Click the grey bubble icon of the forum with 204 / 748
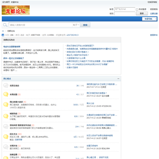This screenshot has width=159, height=159. [6, 126]
